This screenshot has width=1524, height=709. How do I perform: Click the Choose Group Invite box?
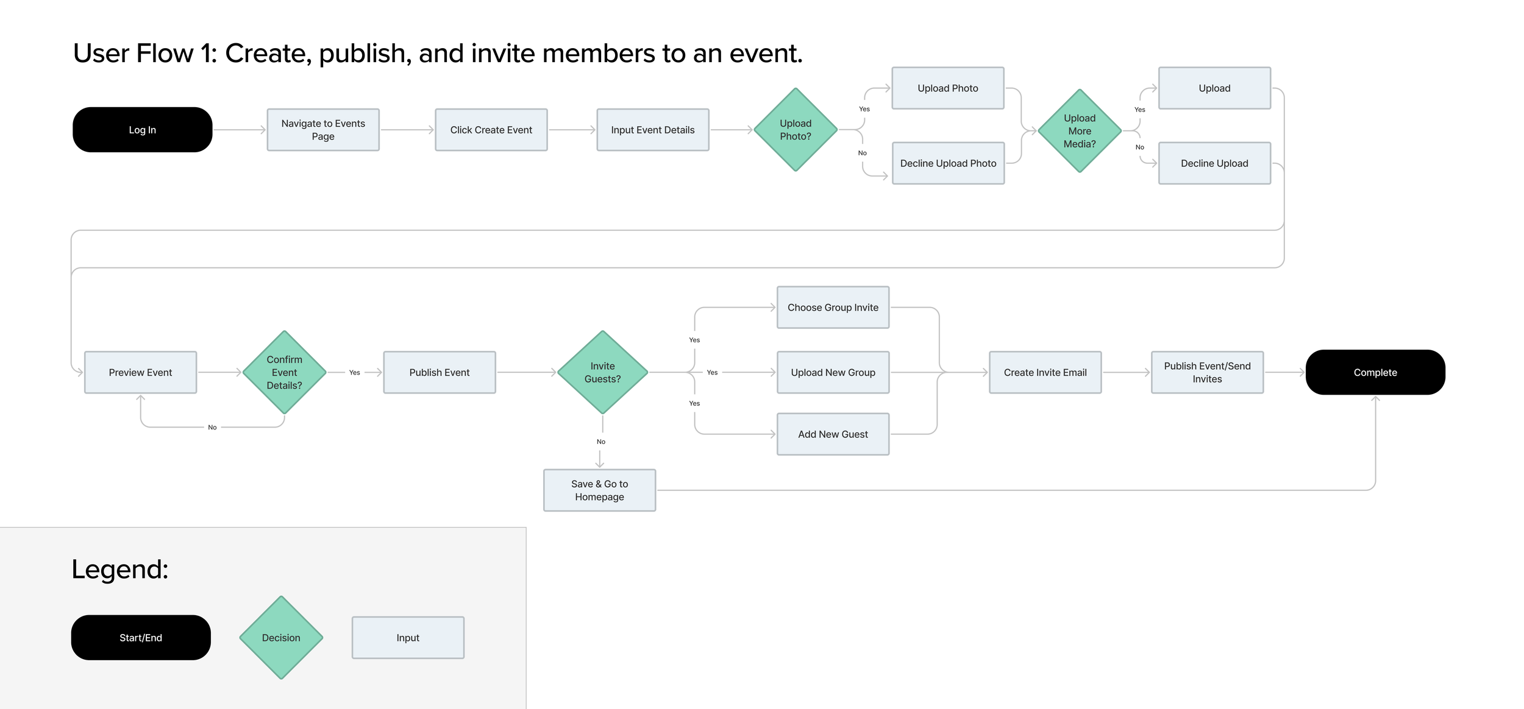pos(833,308)
